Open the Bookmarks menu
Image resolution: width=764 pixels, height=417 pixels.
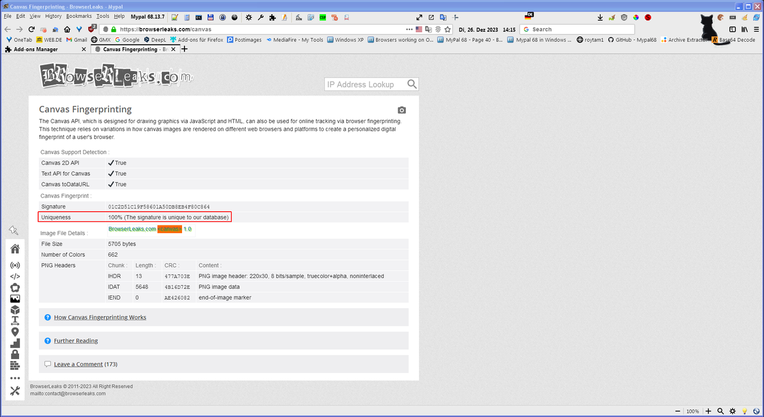click(x=79, y=17)
